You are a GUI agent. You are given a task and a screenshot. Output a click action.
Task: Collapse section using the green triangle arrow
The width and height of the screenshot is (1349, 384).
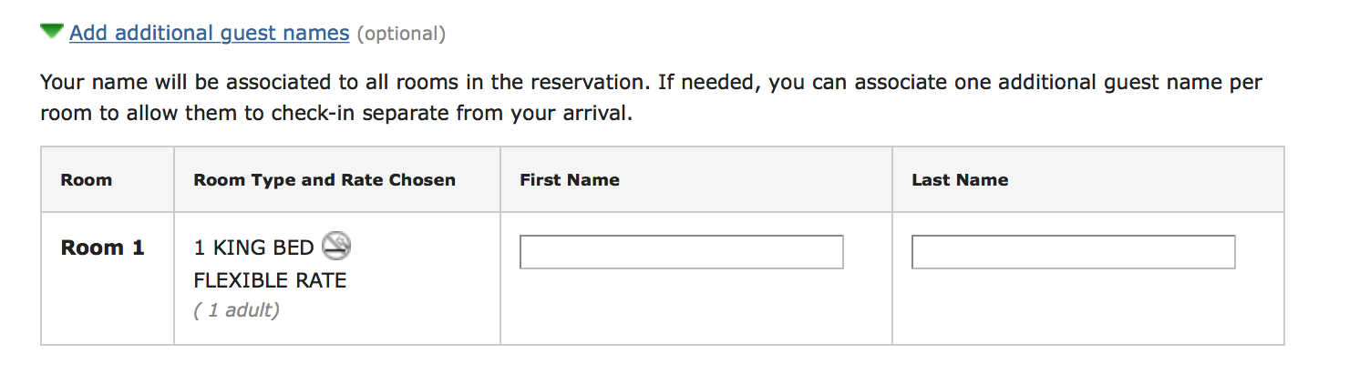52,32
